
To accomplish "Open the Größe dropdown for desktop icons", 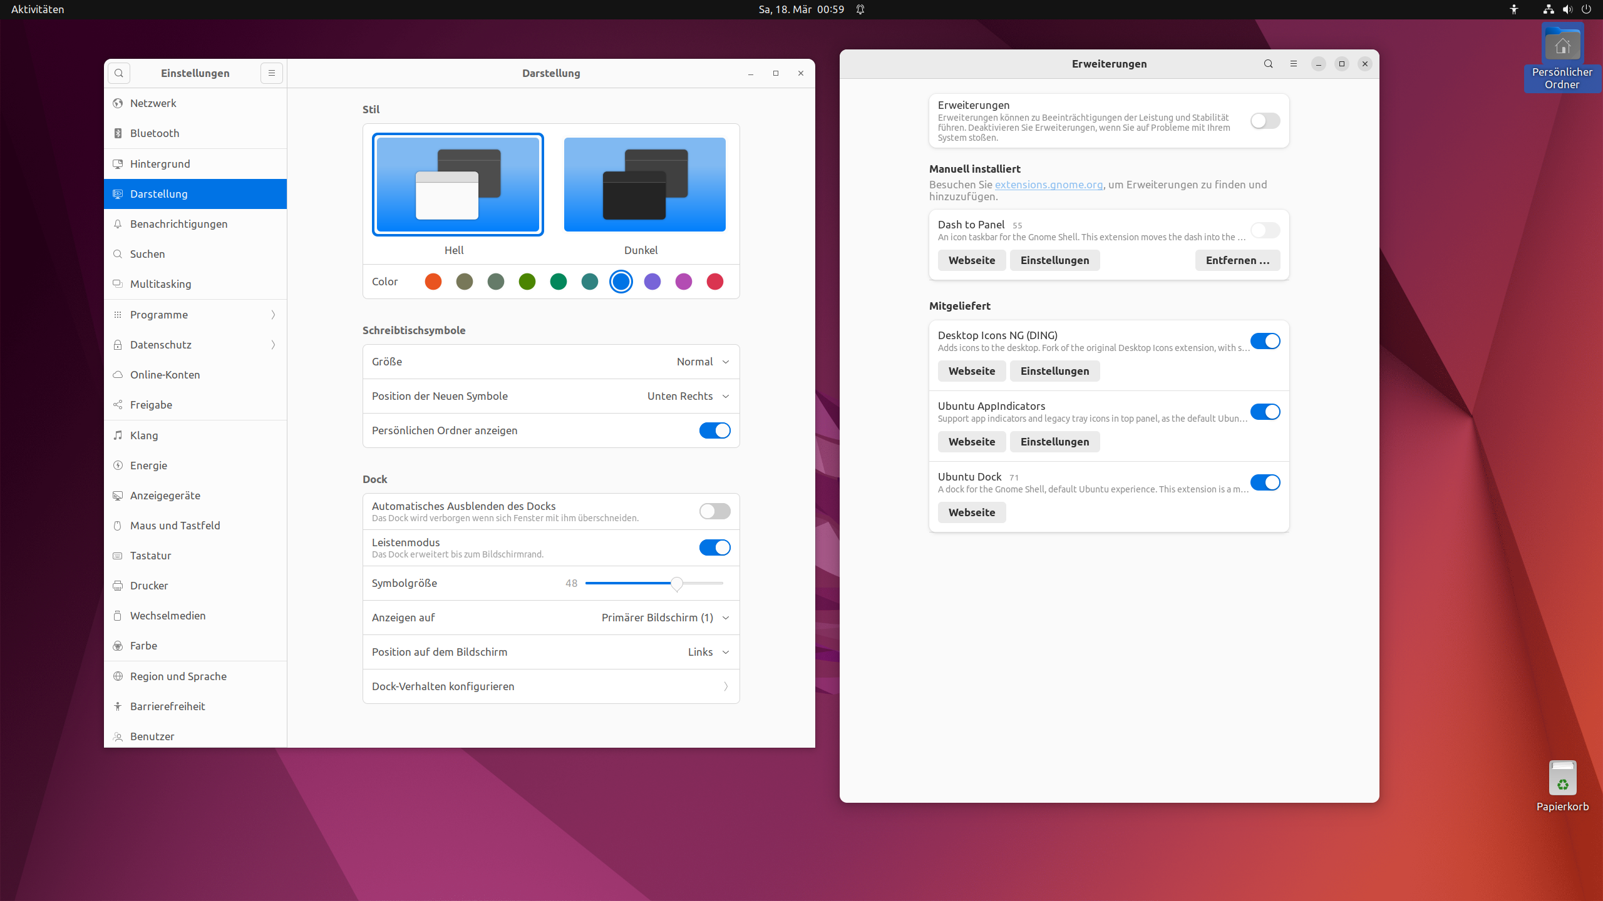I will pos(703,362).
